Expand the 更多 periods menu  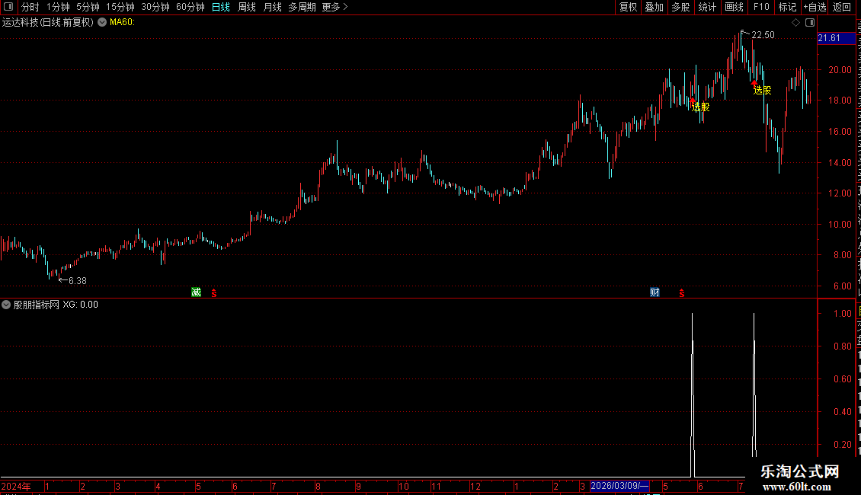coord(335,7)
